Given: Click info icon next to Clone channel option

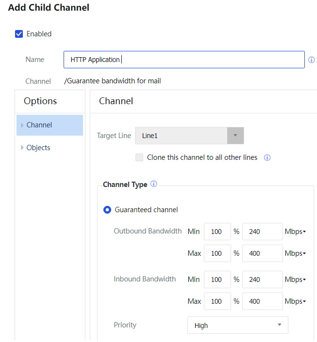Looking at the screenshot, I should pos(267,157).
